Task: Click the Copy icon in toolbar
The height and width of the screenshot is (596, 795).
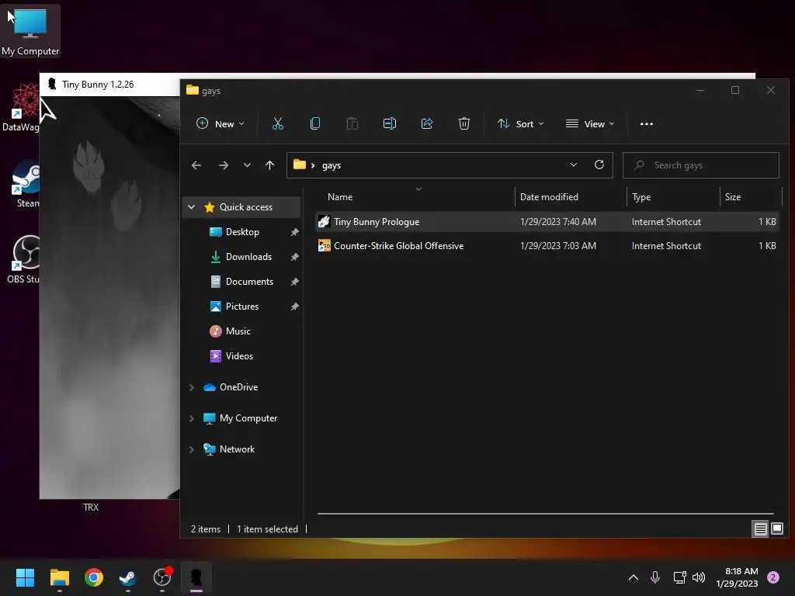Action: (x=315, y=123)
